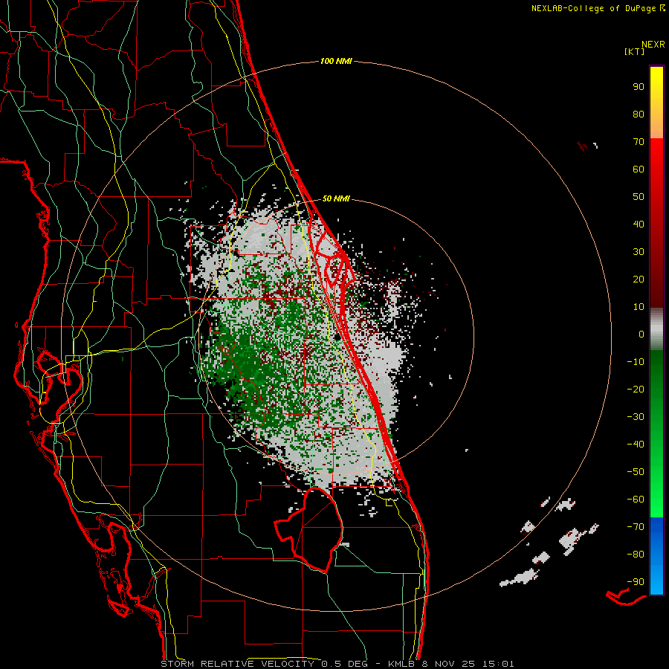Click the 40 value on velocity scale
Image resolution: width=669 pixels, height=669 pixels.
pos(639,224)
